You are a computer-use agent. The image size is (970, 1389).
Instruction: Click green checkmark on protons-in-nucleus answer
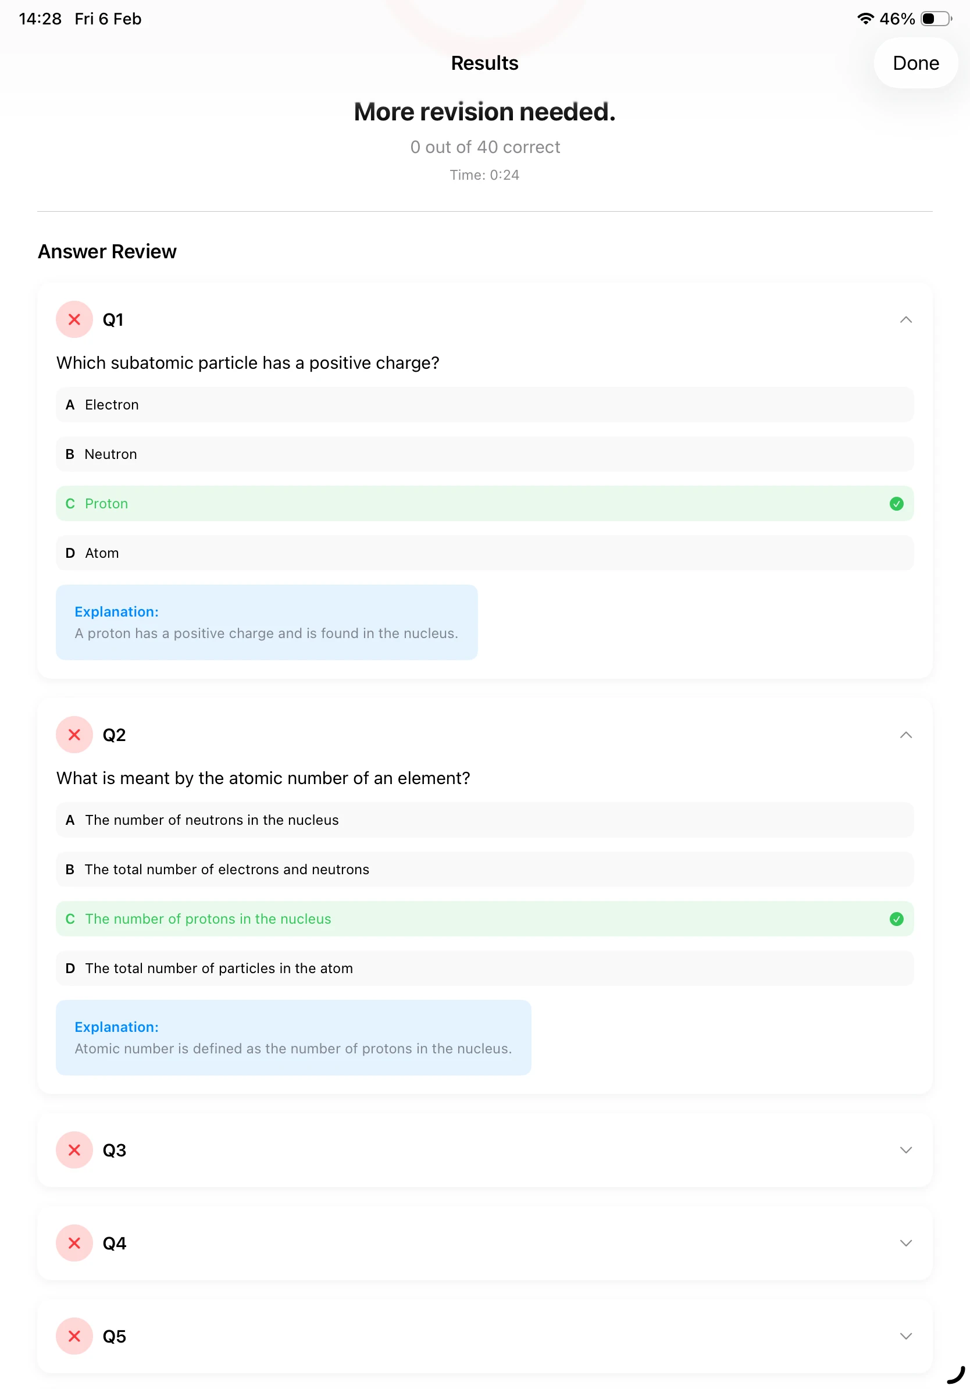[x=896, y=918]
